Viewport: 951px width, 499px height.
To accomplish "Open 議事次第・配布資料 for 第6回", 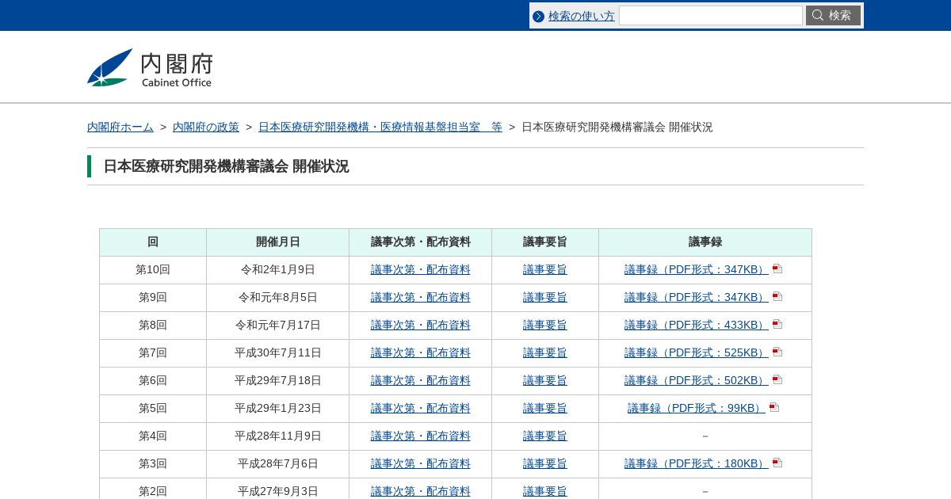I will coord(421,380).
